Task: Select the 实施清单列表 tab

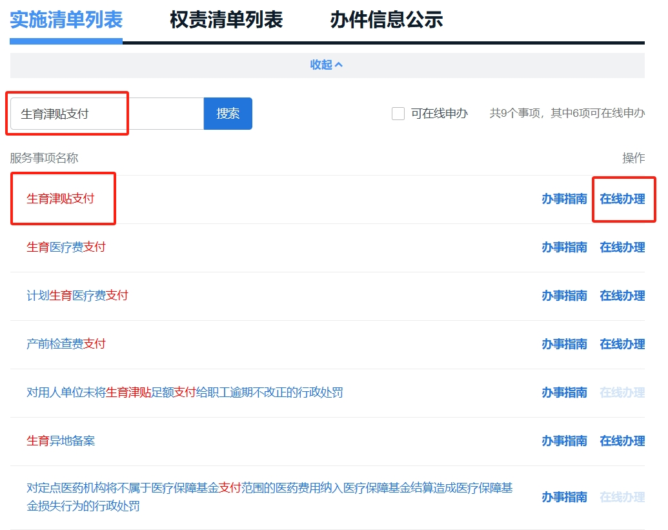Action: [66, 20]
